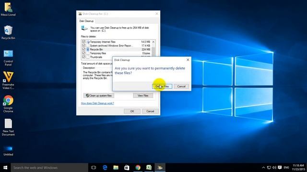Open the Control Panel desktop icon
This screenshot has height=172, width=307.
(x=8, y=58)
